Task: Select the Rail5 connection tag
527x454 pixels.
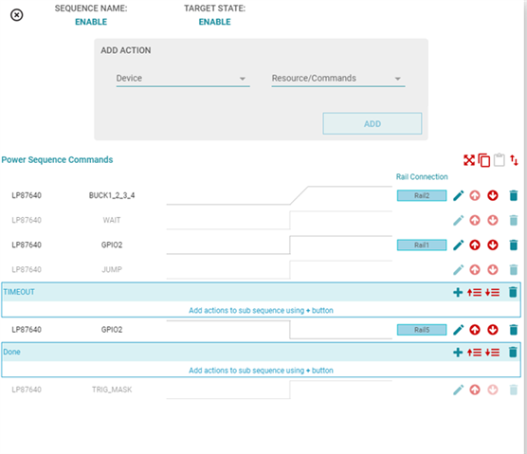Action: pyautogui.click(x=422, y=330)
